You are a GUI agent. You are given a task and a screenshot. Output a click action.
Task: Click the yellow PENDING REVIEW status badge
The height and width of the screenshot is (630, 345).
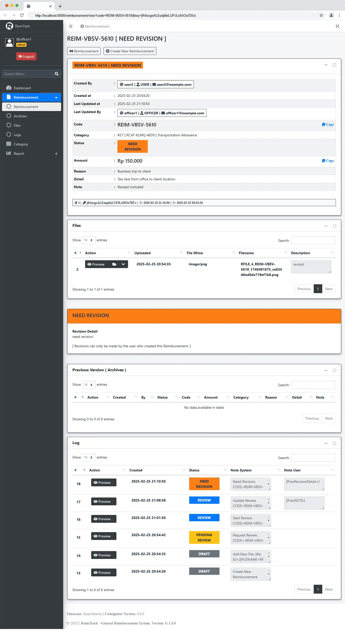click(x=204, y=537)
